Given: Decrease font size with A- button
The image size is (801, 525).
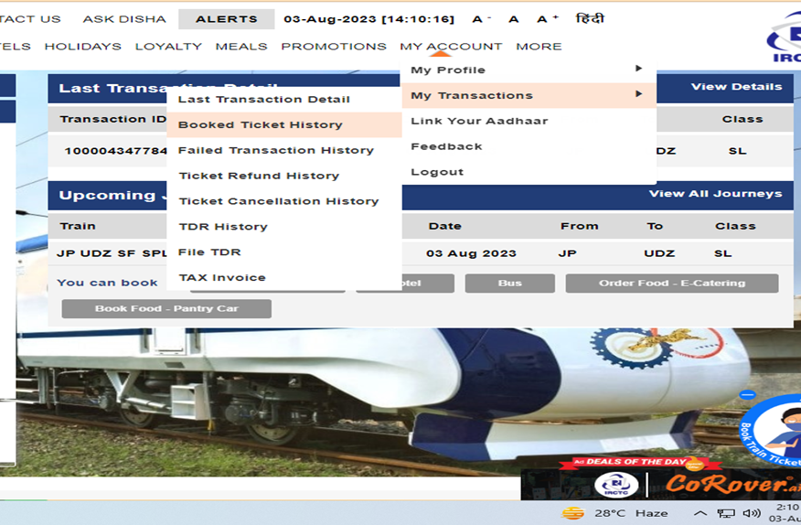Looking at the screenshot, I should [481, 19].
